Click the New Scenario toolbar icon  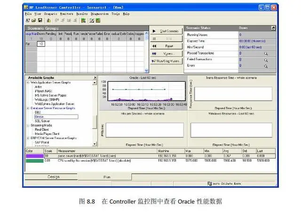click(x=28, y=20)
